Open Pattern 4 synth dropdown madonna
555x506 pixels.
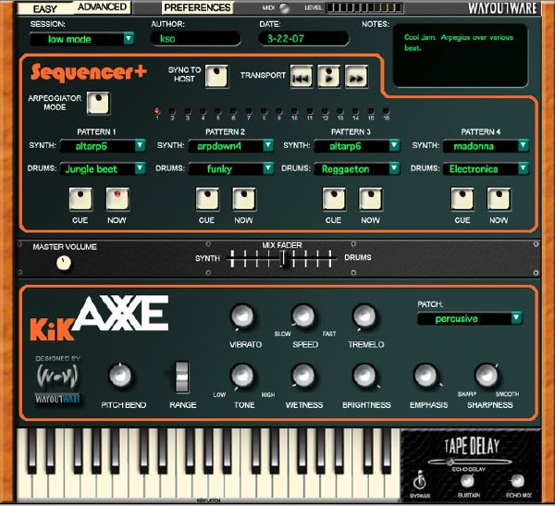pos(486,146)
